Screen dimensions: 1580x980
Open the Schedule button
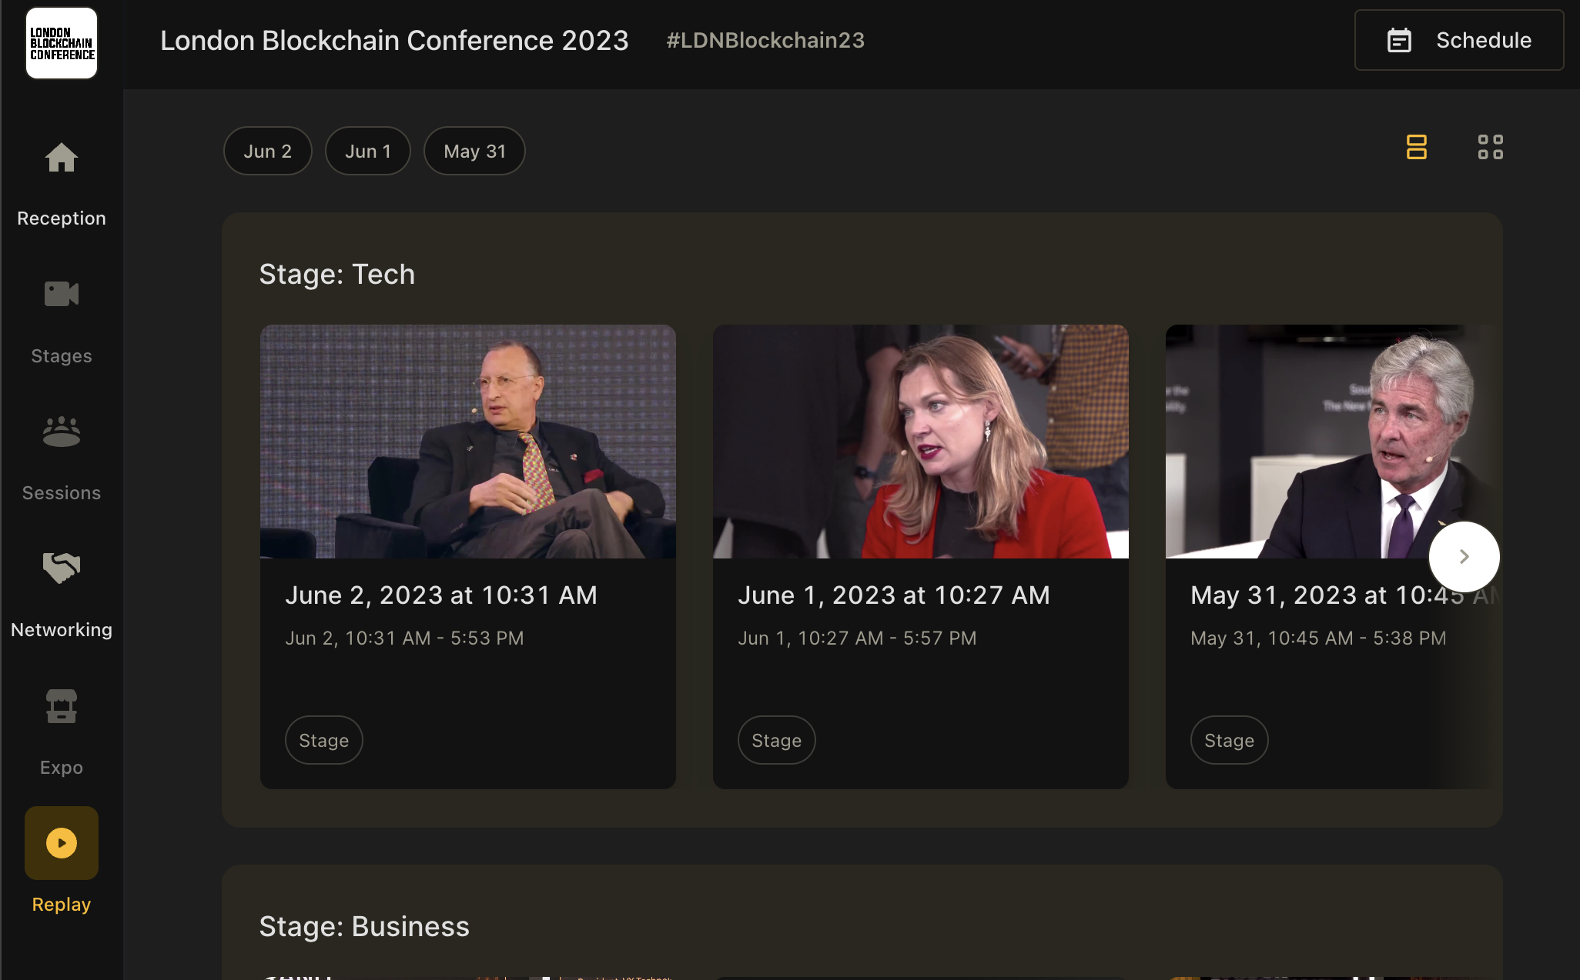[x=1459, y=40]
